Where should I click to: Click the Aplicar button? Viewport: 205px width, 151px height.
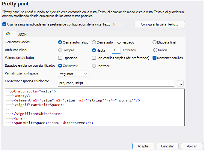point(192,146)
